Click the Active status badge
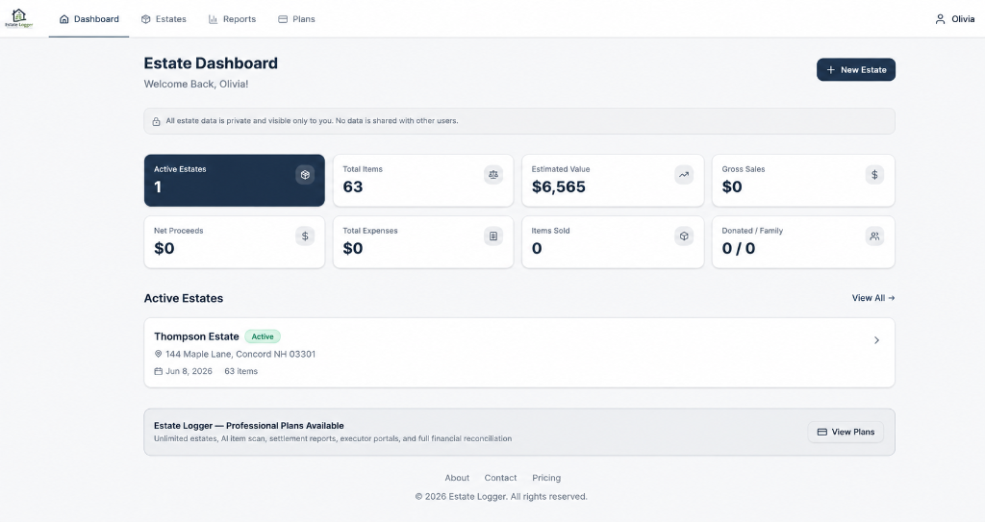985x522 pixels. coord(263,336)
